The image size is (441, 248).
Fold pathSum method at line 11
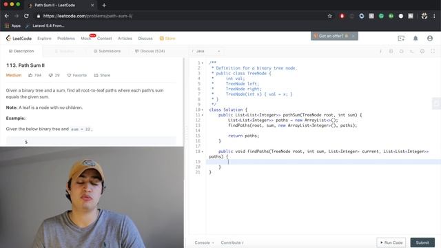(x=203, y=115)
